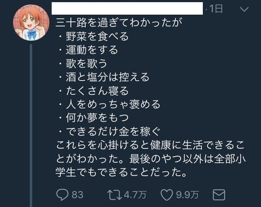The image size is (261, 207).
Task: Click the redacted username header bar
Action: point(127,8)
